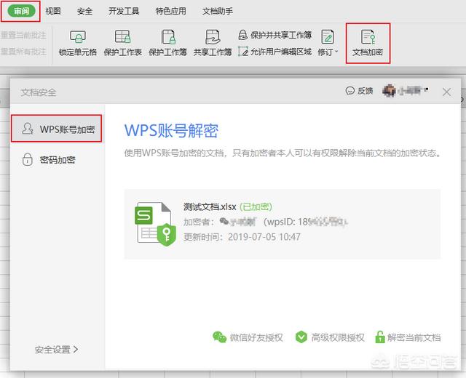466x378 pixels.
Task: Click 高级权限授权 advanced permission button
Action: [330, 337]
